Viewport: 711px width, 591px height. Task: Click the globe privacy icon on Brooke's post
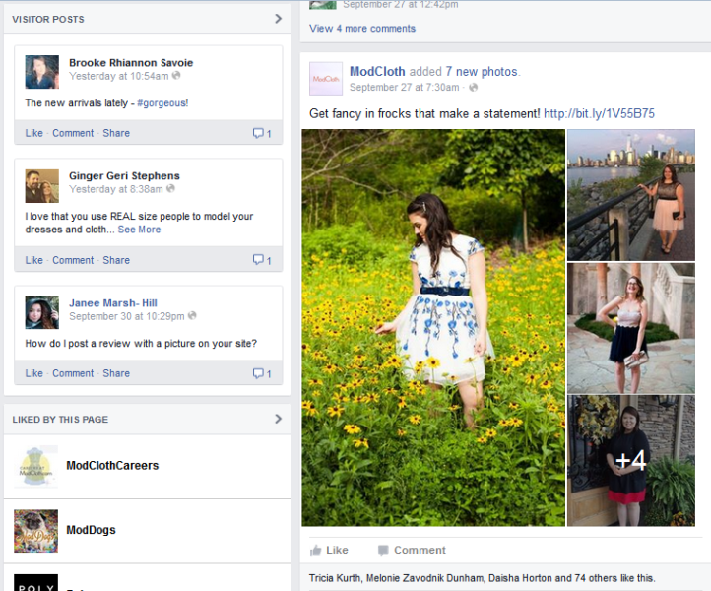(176, 76)
